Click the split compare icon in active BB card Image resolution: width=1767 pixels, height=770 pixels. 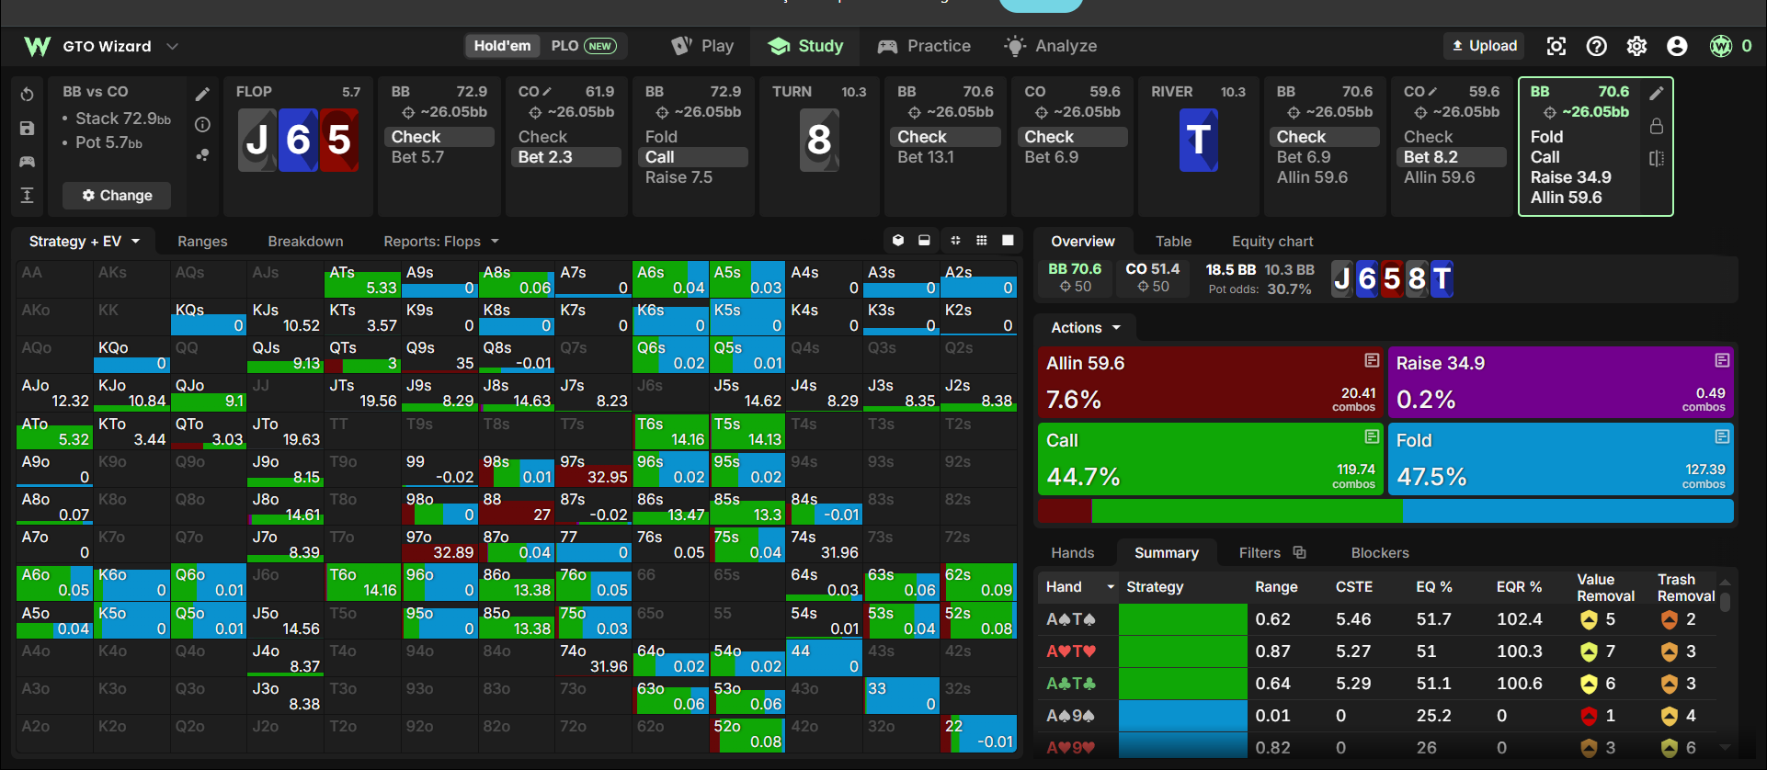1657,158
